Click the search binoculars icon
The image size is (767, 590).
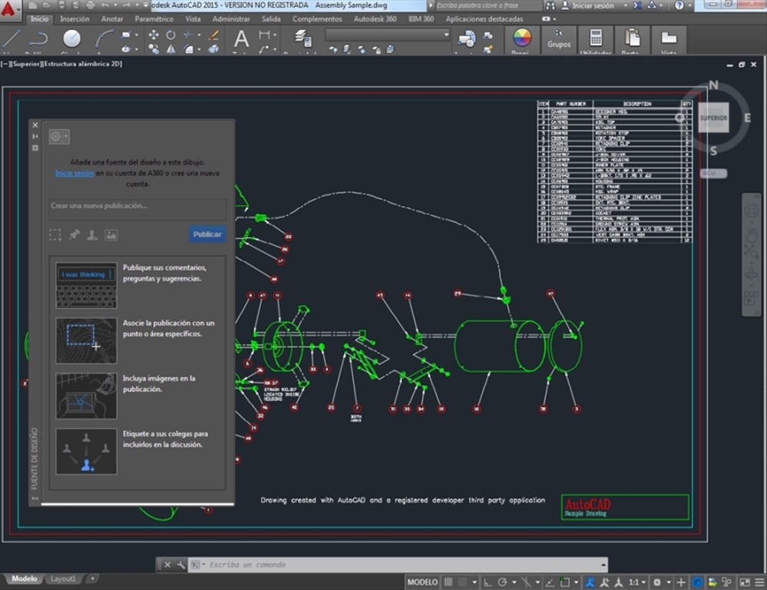[550, 5]
